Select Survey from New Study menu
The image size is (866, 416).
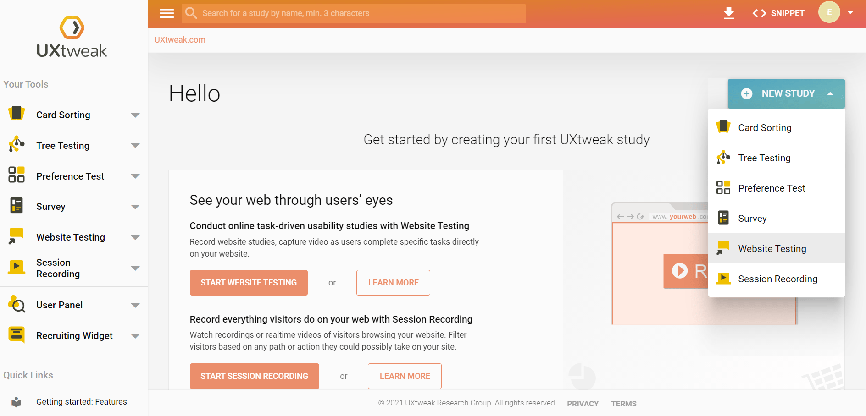(777, 218)
